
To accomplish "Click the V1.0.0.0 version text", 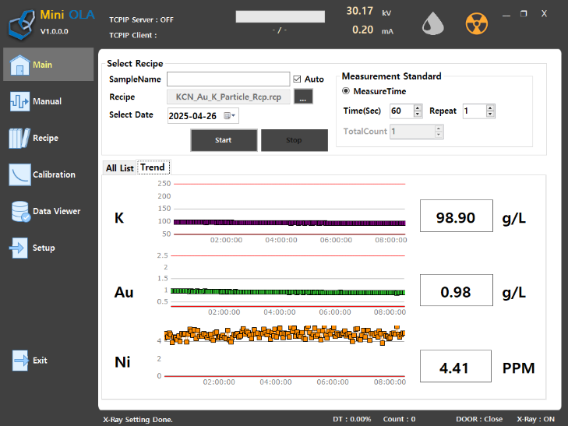I will 55,31.
